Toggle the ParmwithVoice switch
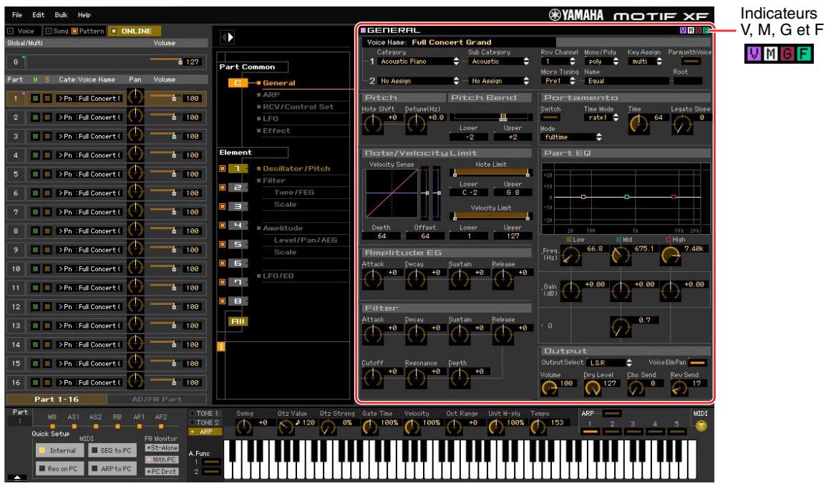Viewport: 826px width, 486px height. pyautogui.click(x=691, y=62)
